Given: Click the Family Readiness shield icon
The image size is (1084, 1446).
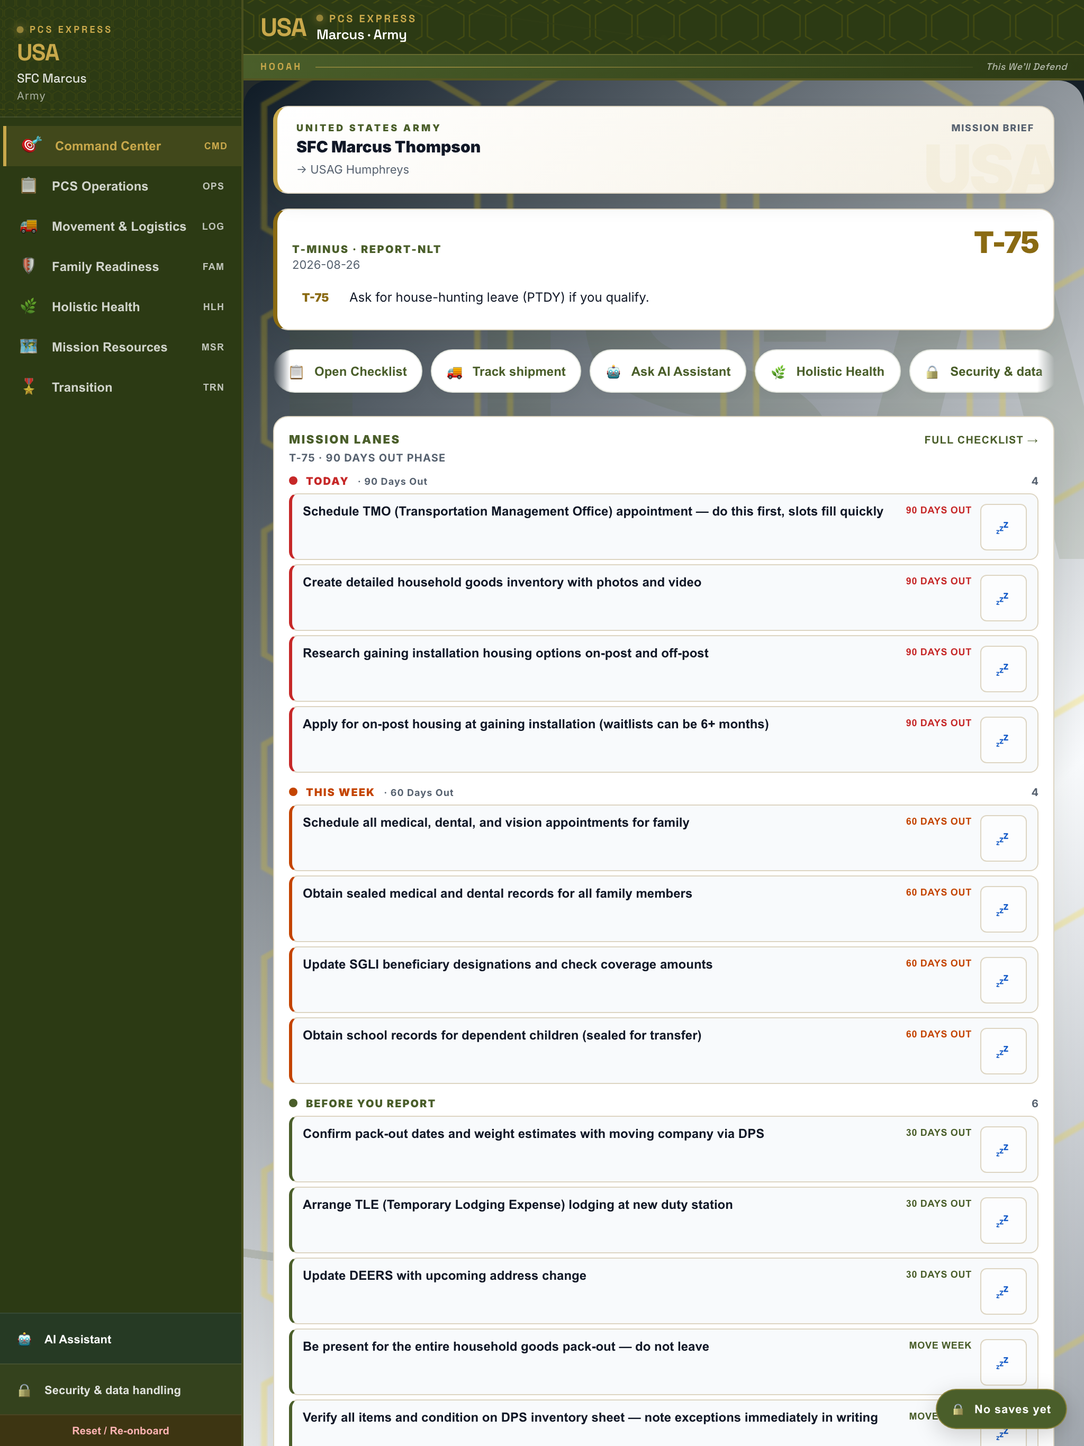Looking at the screenshot, I should tap(29, 266).
